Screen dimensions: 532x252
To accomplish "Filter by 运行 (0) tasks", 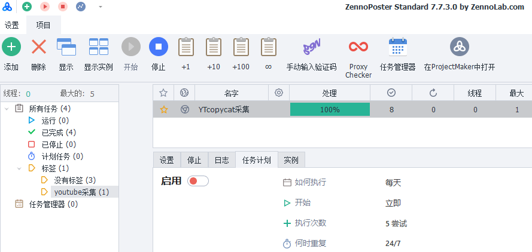I will [55, 121].
